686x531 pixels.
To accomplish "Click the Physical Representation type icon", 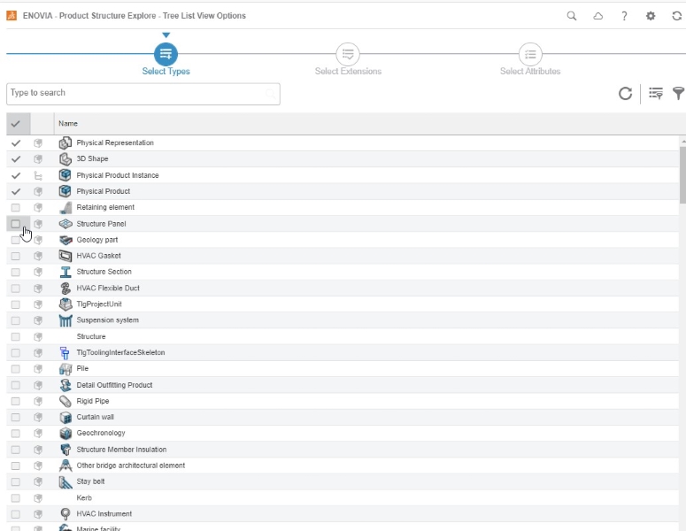I will click(x=66, y=142).
